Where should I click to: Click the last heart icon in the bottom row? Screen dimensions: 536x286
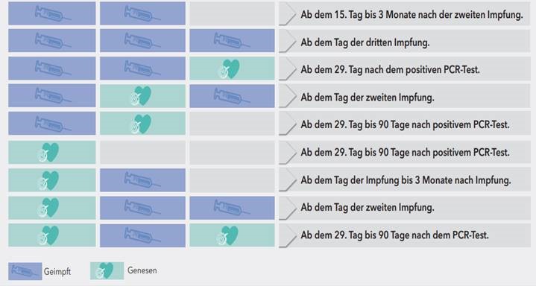point(227,235)
